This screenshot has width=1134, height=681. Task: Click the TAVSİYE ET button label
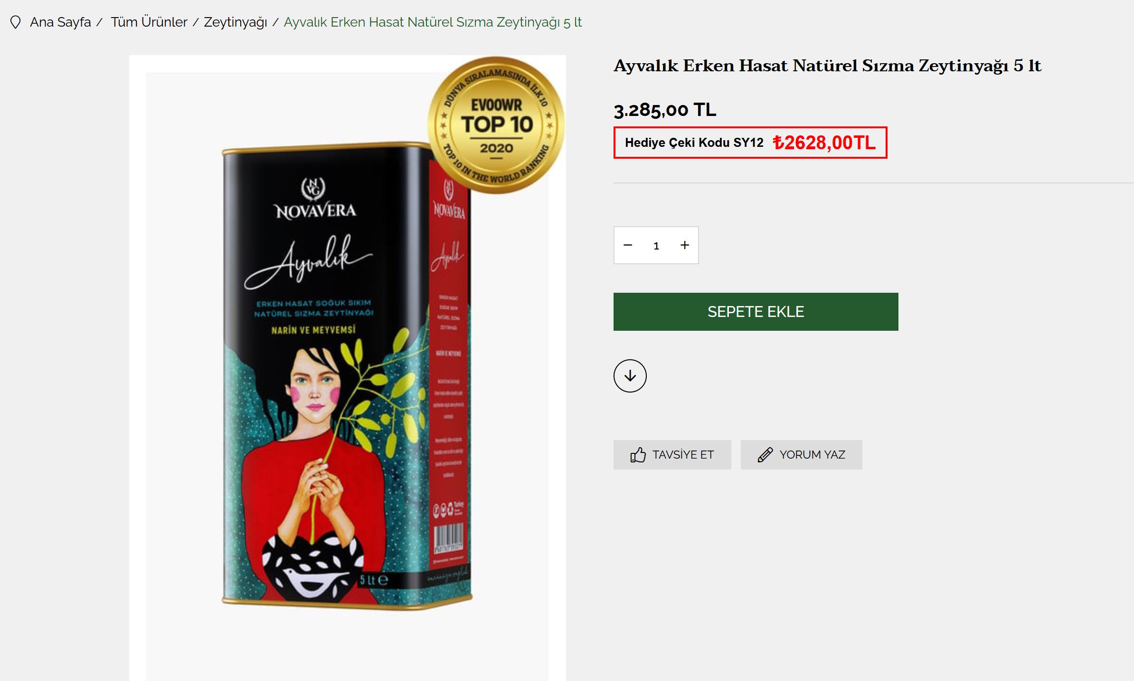tap(683, 455)
